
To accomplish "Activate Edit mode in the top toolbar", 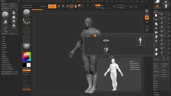I will (50, 6).
